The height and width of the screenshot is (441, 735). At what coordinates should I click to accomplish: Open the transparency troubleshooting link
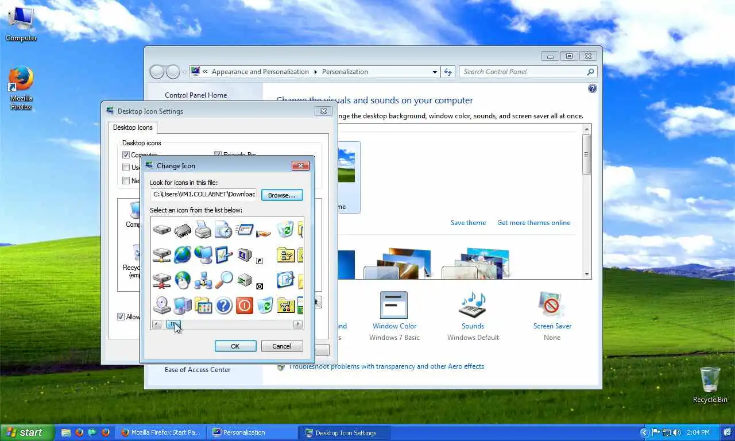point(386,366)
